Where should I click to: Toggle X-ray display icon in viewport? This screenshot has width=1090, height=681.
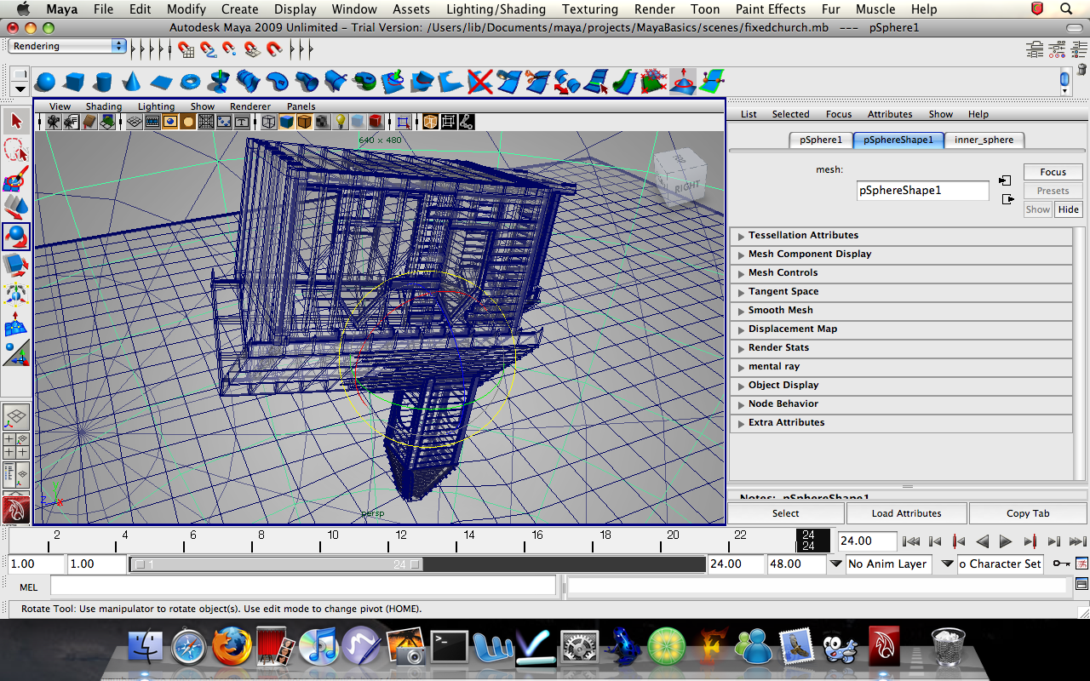(x=431, y=122)
